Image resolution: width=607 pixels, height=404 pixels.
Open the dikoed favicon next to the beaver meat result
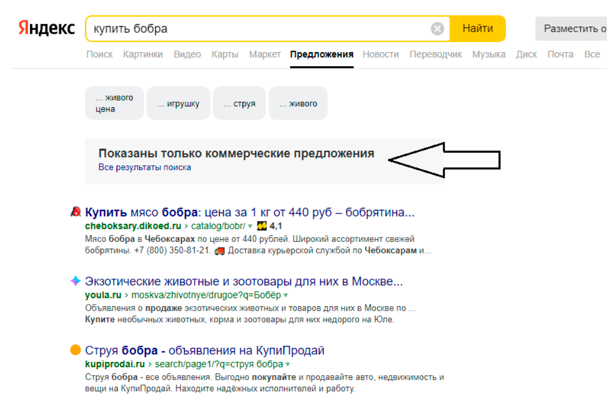[x=75, y=211]
